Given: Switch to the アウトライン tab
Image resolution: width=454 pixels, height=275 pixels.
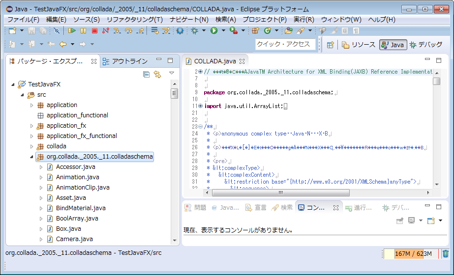Looking at the screenshot, I should (125, 61).
